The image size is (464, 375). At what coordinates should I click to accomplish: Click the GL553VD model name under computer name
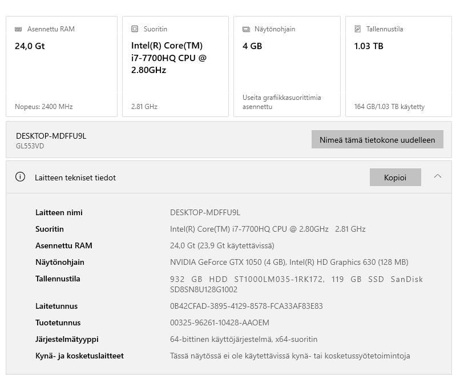[x=30, y=146]
